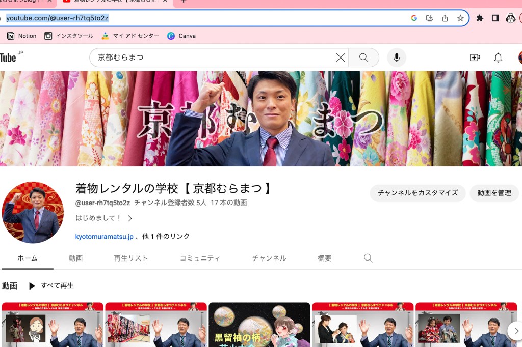
Task: Bookmark this page via the star icon
Action: coord(460,17)
